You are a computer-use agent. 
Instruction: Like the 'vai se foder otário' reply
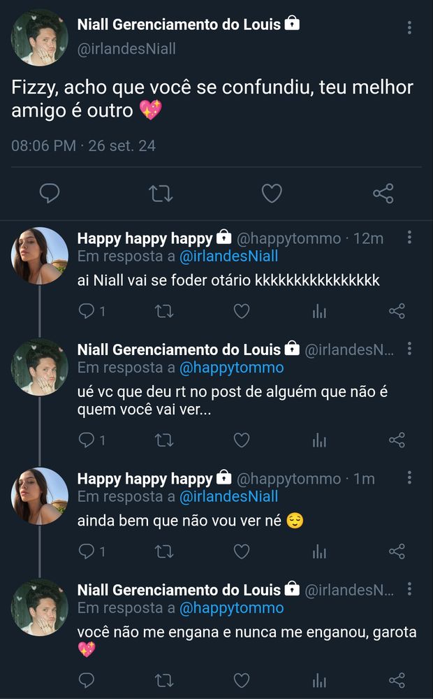click(x=242, y=311)
